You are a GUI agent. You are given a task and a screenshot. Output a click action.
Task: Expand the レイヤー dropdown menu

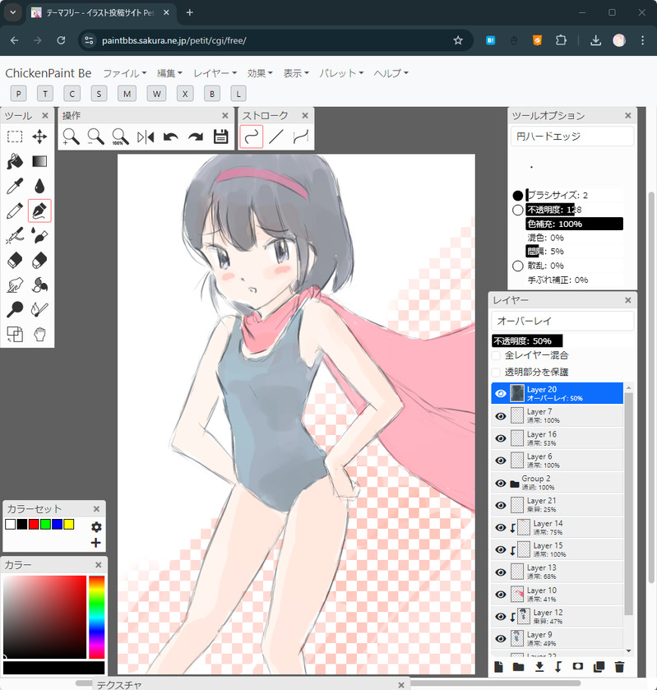[215, 73]
